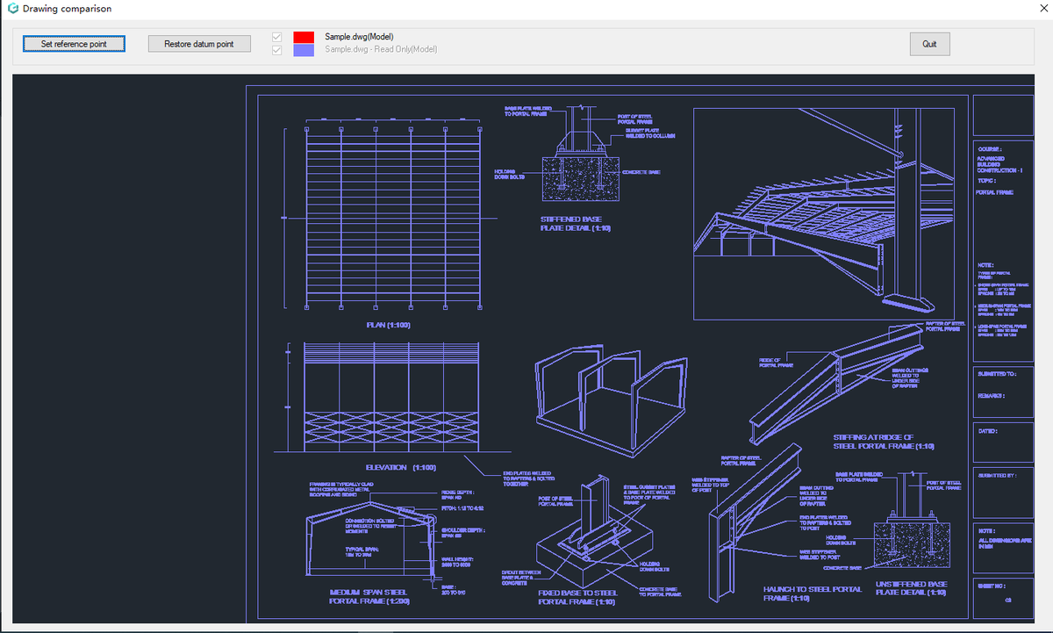Toggle the Sample.dwg Read Only(Model) checkbox

click(x=277, y=50)
